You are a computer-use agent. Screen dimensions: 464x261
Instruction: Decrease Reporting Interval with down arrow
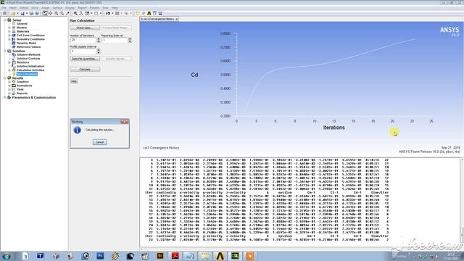(x=130, y=41)
